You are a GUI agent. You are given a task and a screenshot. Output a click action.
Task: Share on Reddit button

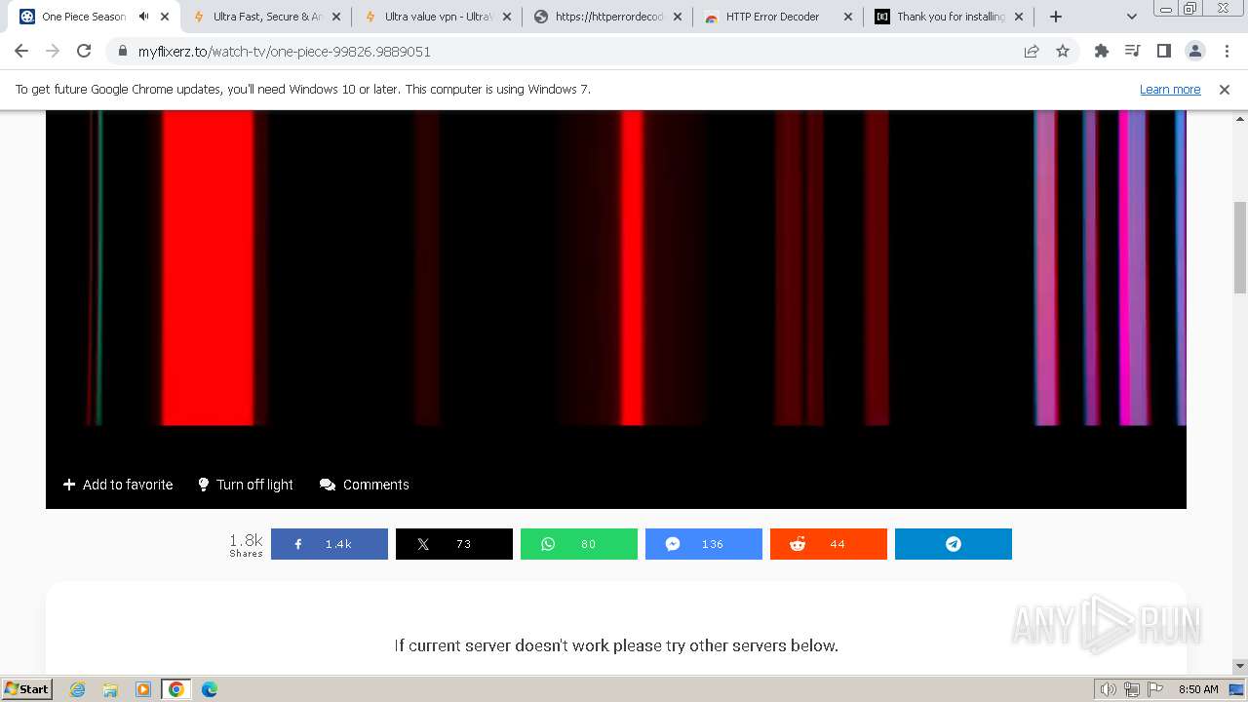(829, 544)
